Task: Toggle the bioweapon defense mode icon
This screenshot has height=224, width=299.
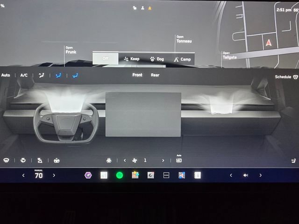Action: 109,161
